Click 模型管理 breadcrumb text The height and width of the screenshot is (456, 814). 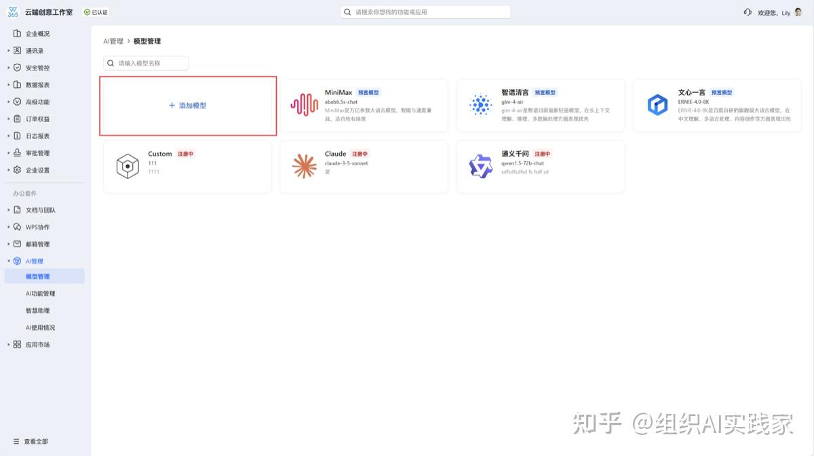point(147,41)
